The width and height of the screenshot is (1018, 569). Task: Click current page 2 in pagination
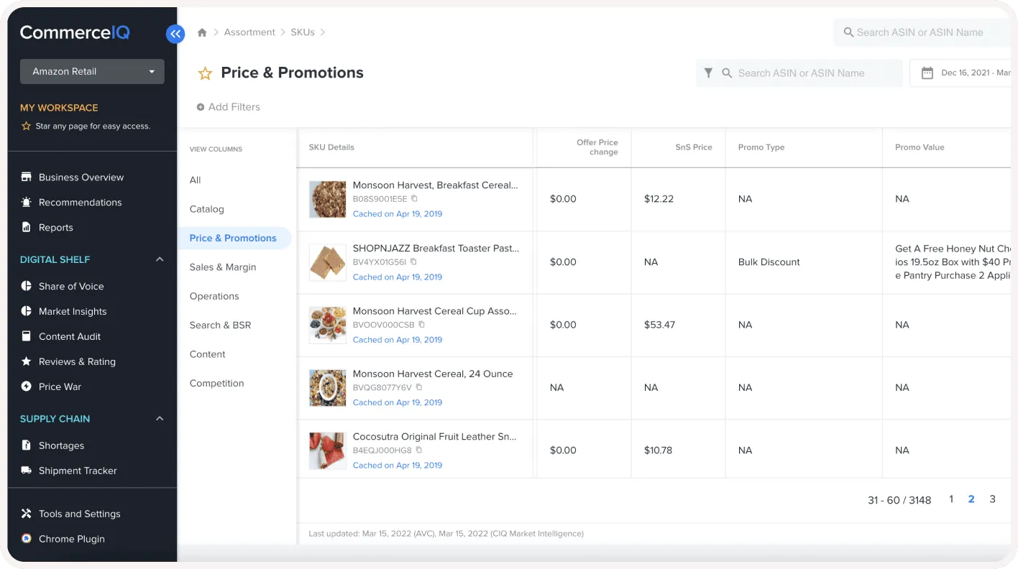[971, 499]
